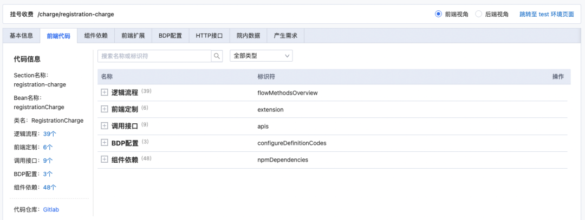Click the 48个 component dependency count link

point(50,188)
